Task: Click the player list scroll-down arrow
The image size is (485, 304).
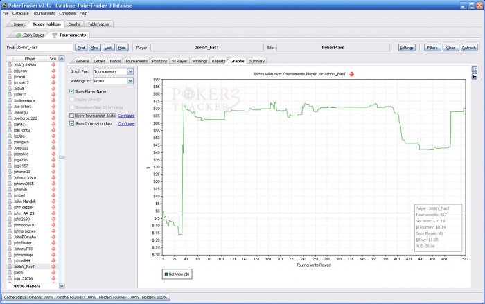Action: click(62, 285)
